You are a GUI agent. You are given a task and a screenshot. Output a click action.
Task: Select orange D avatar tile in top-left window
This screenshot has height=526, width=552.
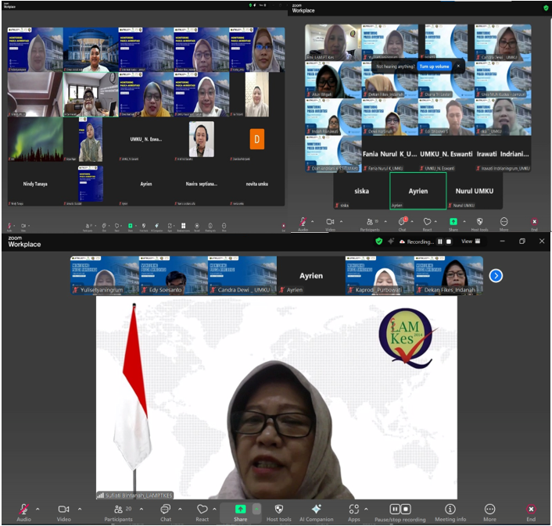coord(257,139)
